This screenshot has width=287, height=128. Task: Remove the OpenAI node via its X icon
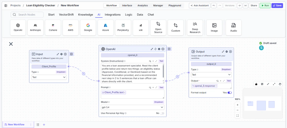(x=163, y=49)
